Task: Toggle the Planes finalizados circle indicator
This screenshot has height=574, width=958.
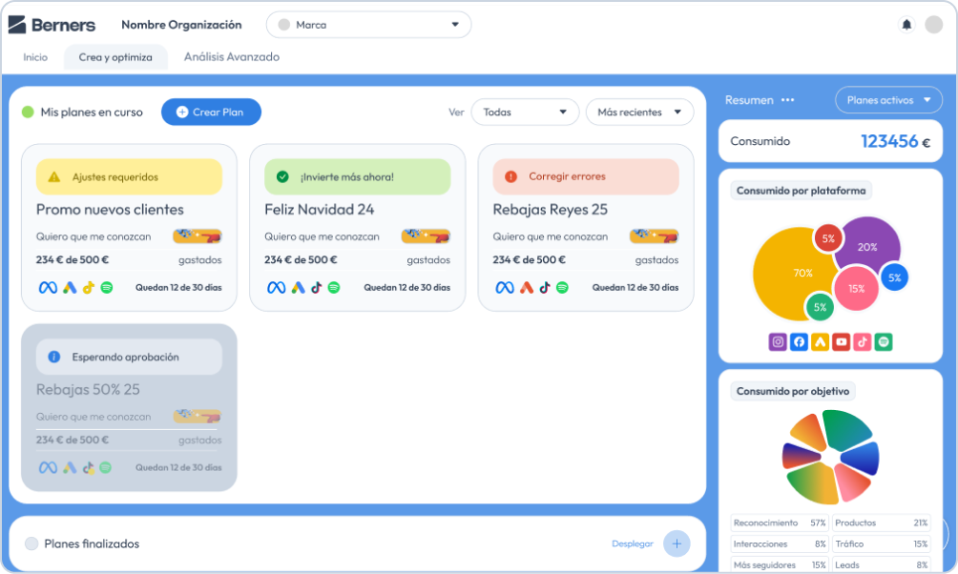Action: 31,543
